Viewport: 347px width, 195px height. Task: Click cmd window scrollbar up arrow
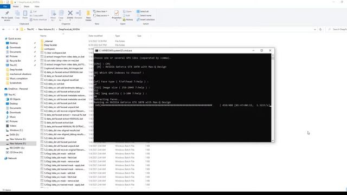click(273, 55)
